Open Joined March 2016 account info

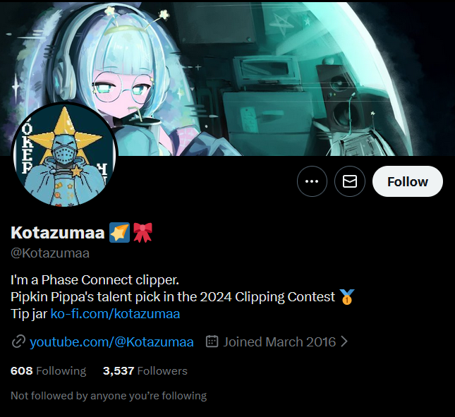coord(279,342)
